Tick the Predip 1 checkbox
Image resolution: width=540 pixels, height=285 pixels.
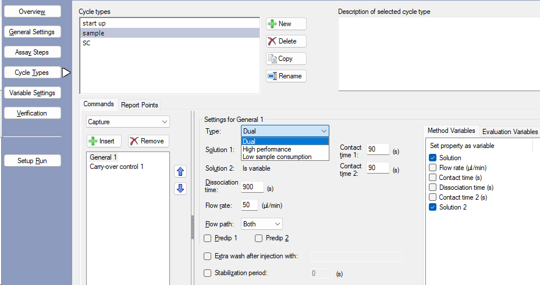[208, 238]
